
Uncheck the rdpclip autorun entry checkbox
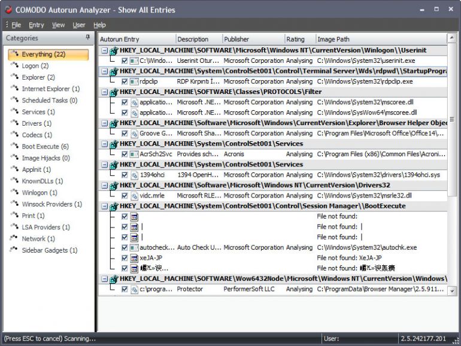125,81
